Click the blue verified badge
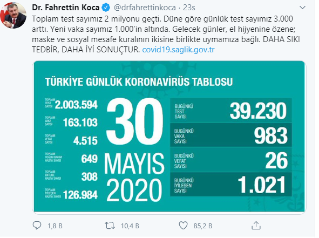This screenshot has width=319, height=238. pos(106,8)
